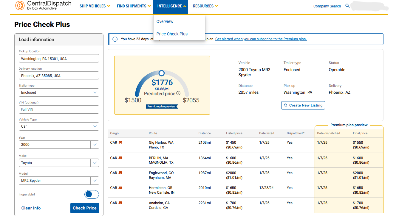
Task: Click the Clear Info link
Action: 31,208
